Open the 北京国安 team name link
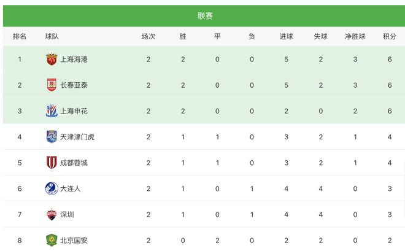The image size is (405, 251). [74, 240]
